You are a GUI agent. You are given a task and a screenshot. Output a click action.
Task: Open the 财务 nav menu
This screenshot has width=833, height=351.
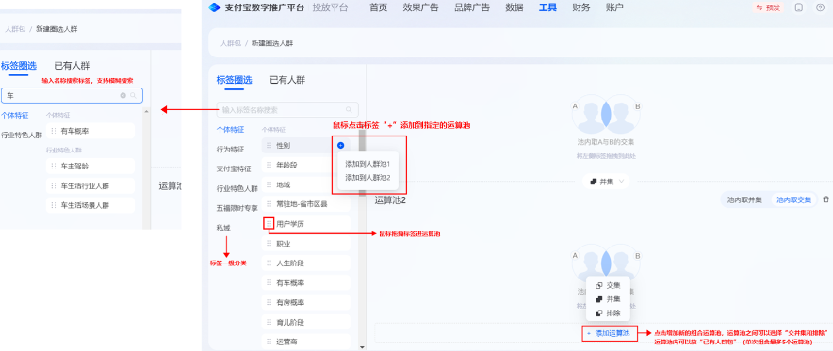coord(580,8)
